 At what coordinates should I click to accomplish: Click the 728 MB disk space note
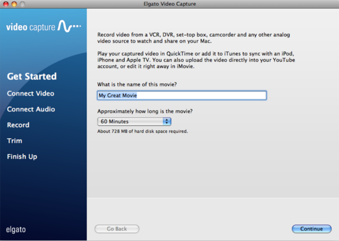coord(143,131)
